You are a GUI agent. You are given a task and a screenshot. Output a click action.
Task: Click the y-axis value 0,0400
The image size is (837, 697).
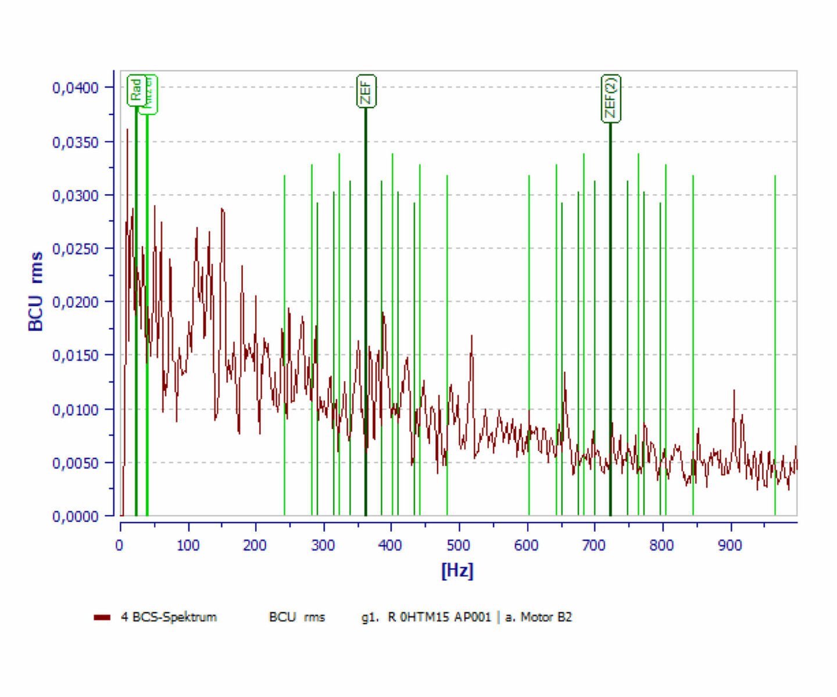pyautogui.click(x=76, y=88)
